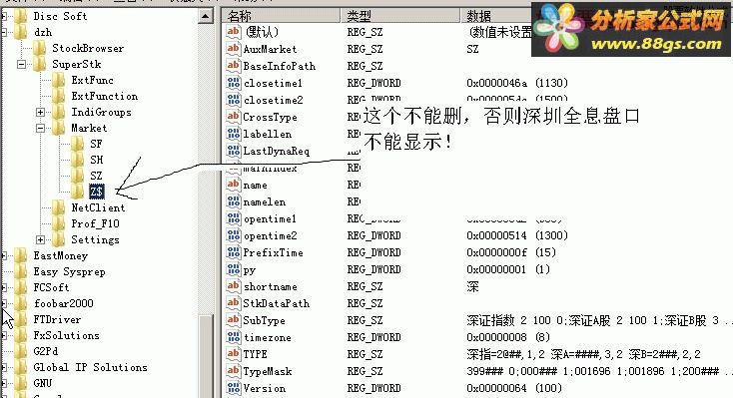
Task: Click the 0x0000046a (1130) data cell
Action: point(517,83)
